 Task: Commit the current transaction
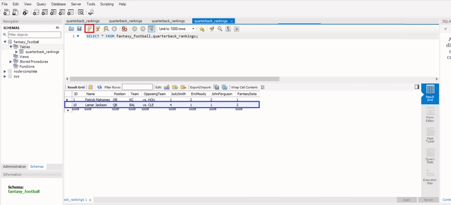tap(134, 29)
